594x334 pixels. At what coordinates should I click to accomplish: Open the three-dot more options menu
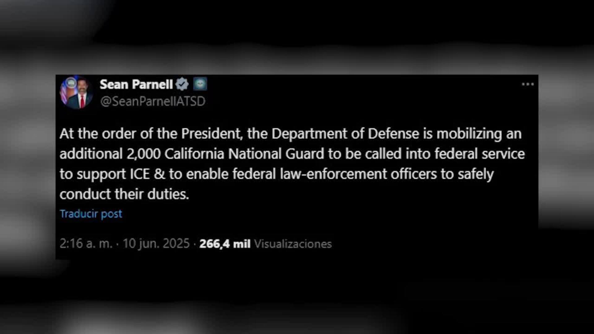(x=527, y=84)
